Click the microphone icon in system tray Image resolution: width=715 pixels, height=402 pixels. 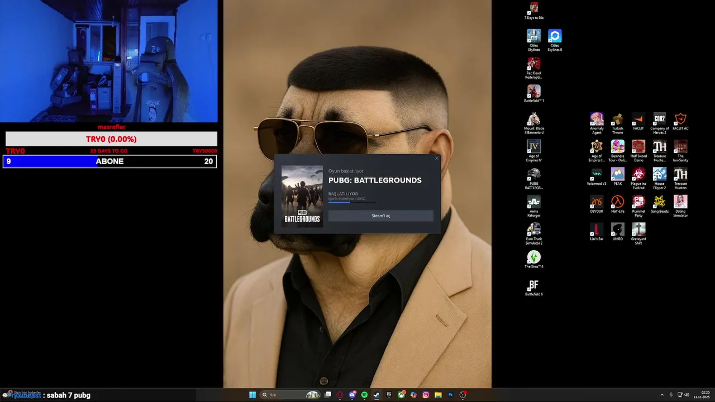click(x=671, y=395)
